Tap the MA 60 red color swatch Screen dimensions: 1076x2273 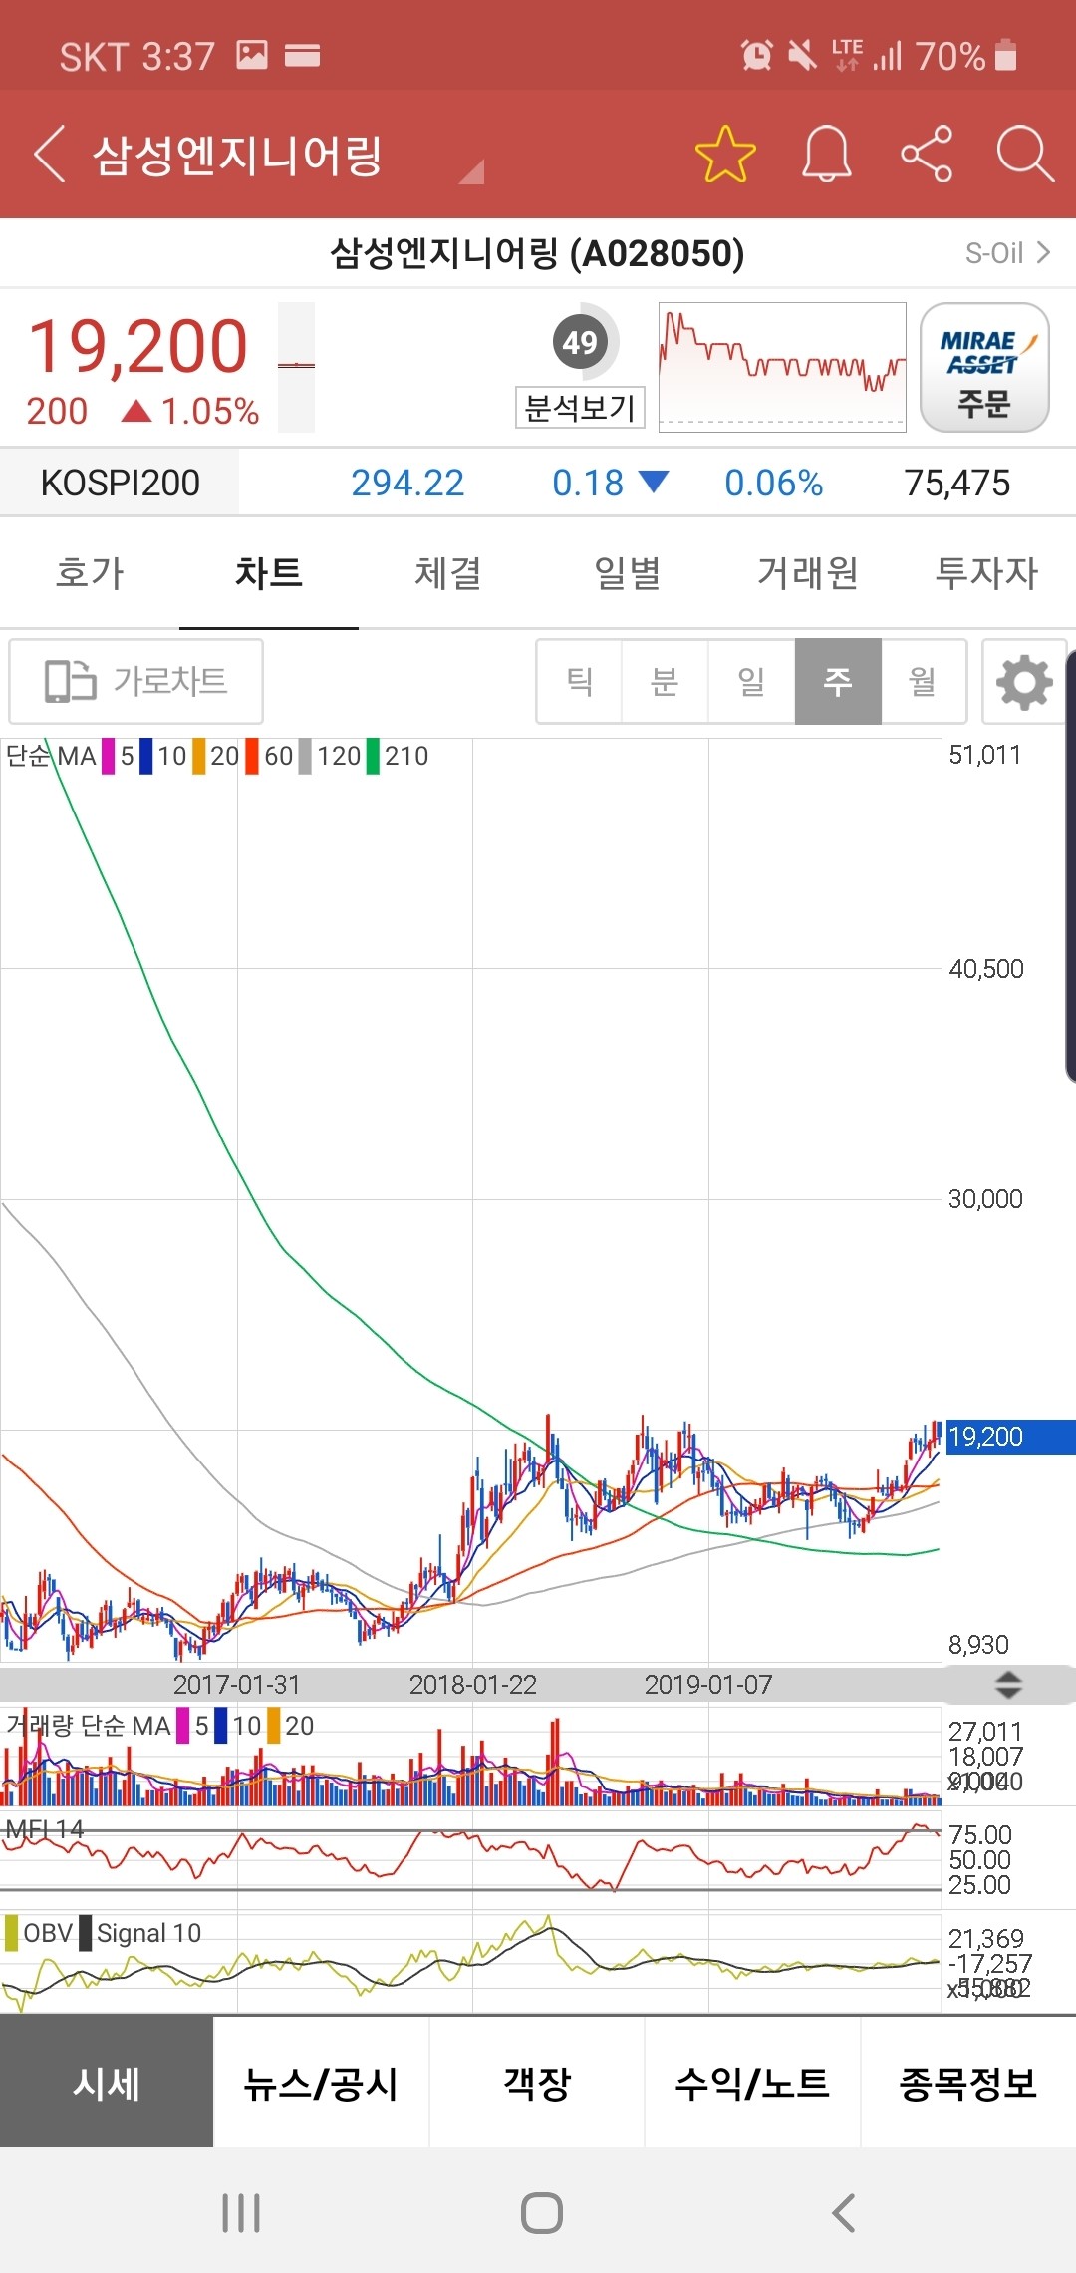coord(252,756)
